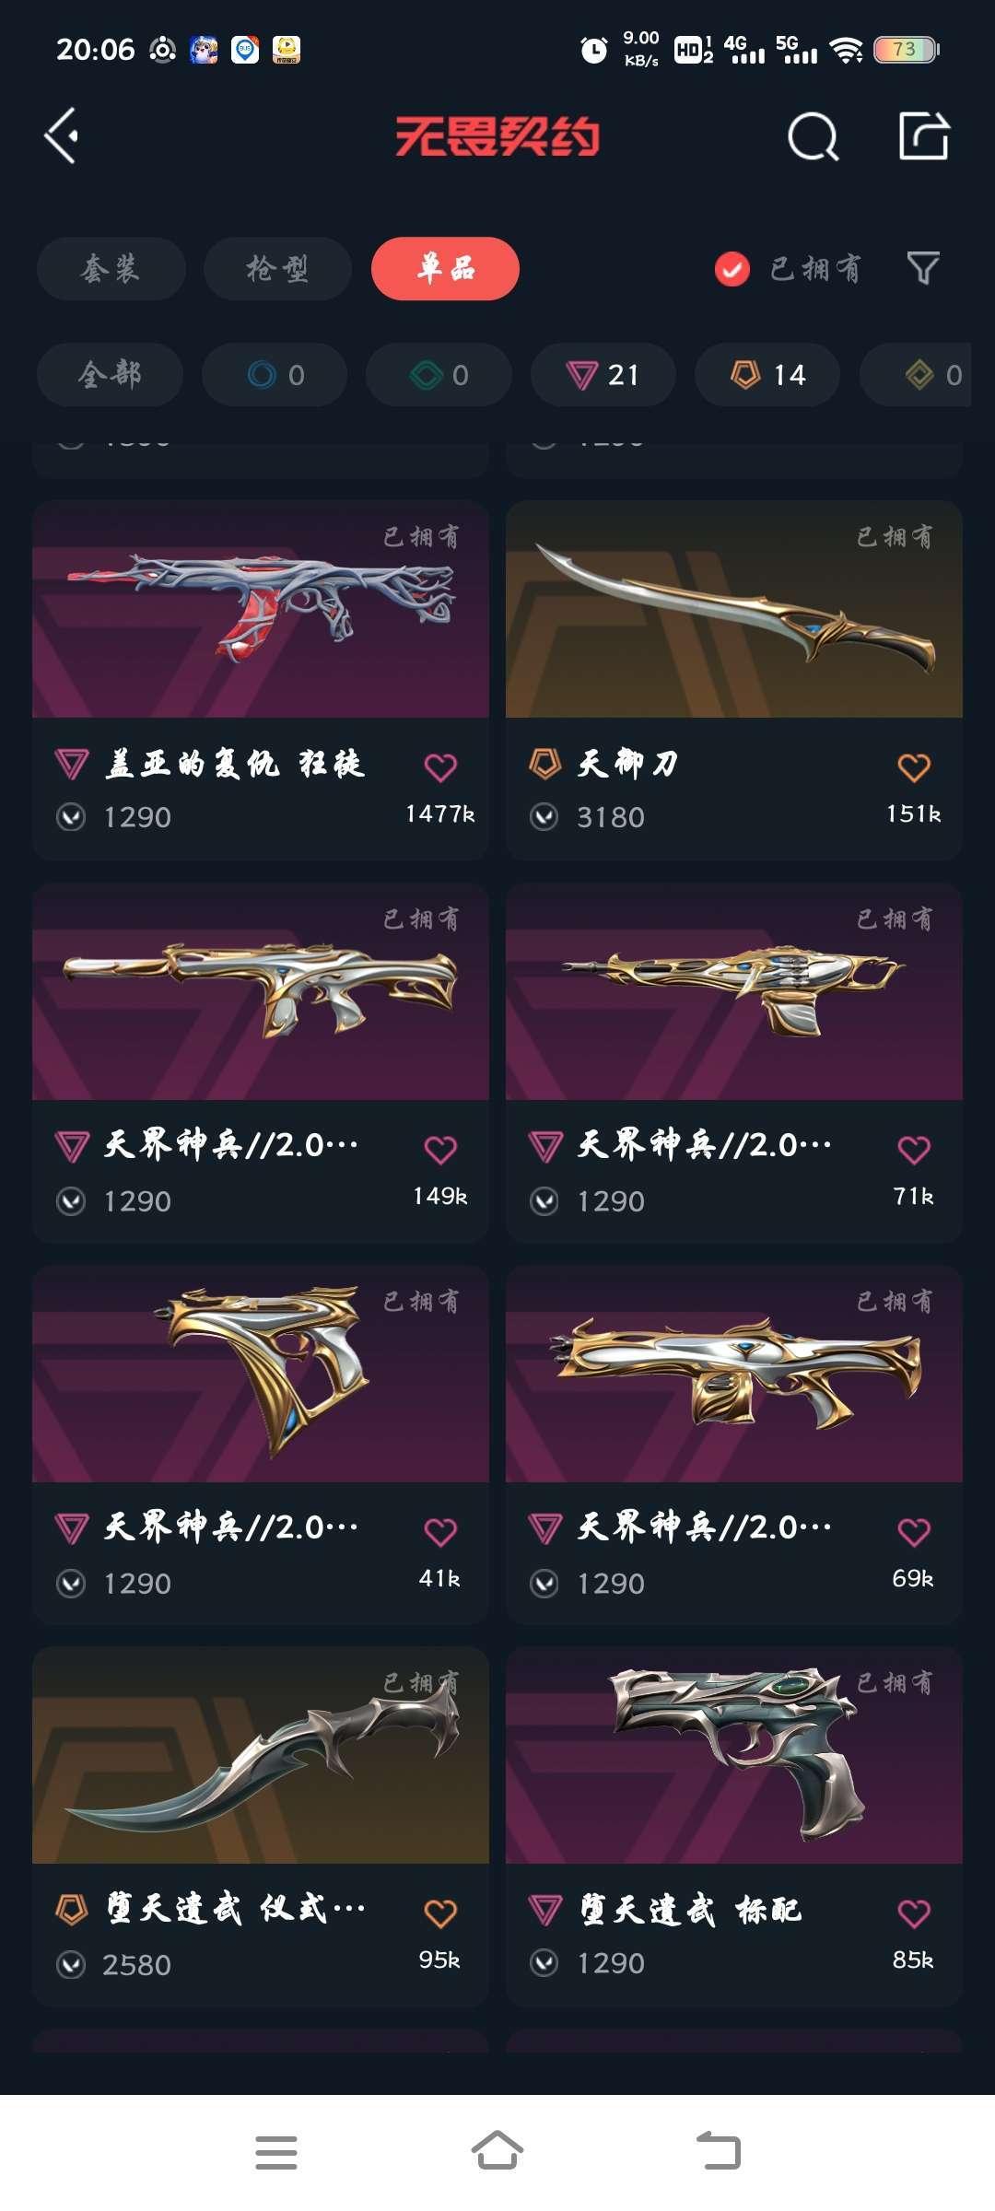Select the 单品 tab

(445, 269)
